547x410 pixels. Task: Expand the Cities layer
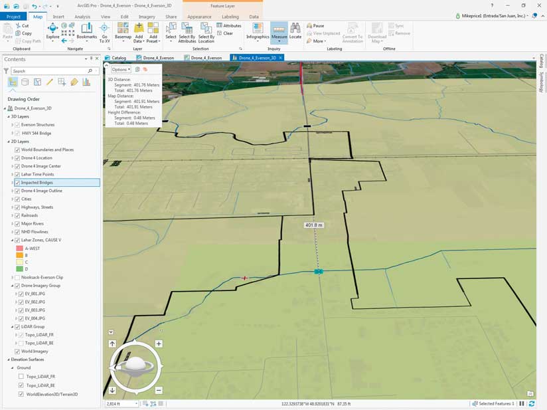[12, 199]
